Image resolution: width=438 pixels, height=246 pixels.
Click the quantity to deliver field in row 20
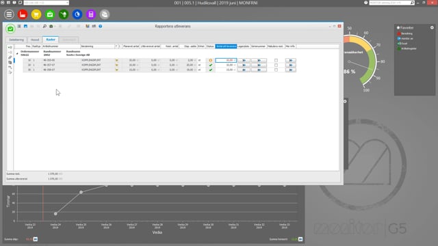(x=226, y=65)
